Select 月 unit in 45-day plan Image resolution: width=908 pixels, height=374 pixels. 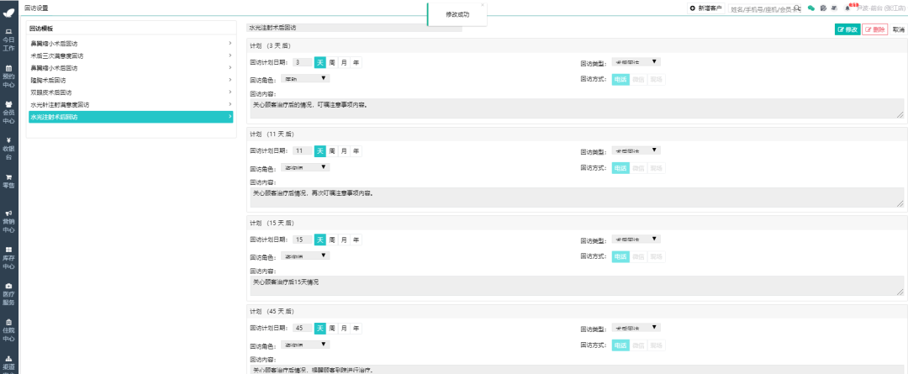pos(344,329)
